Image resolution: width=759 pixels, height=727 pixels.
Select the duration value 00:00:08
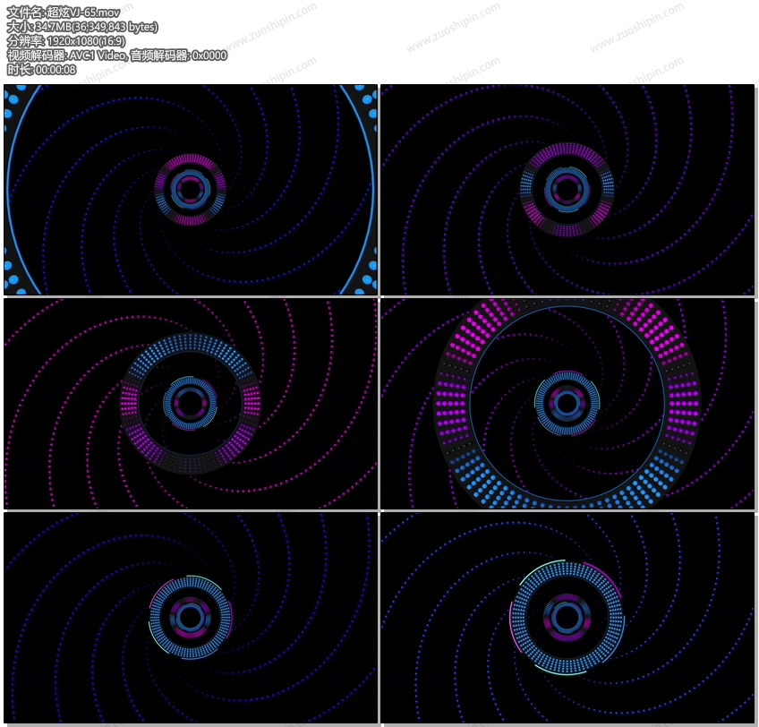click(x=55, y=70)
